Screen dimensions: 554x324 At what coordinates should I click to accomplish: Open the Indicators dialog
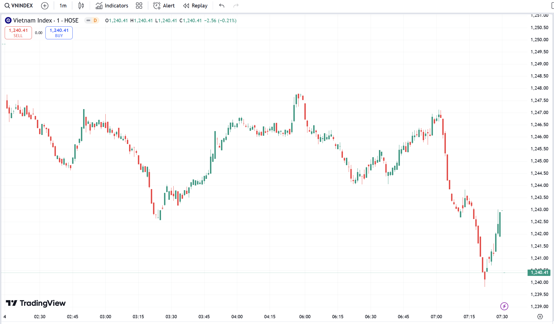pos(112,5)
